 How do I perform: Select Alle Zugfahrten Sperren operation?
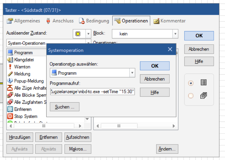[x=26, y=102]
